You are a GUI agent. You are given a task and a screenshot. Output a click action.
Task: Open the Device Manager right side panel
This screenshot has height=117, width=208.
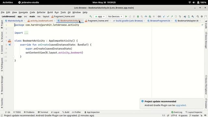(206, 40)
